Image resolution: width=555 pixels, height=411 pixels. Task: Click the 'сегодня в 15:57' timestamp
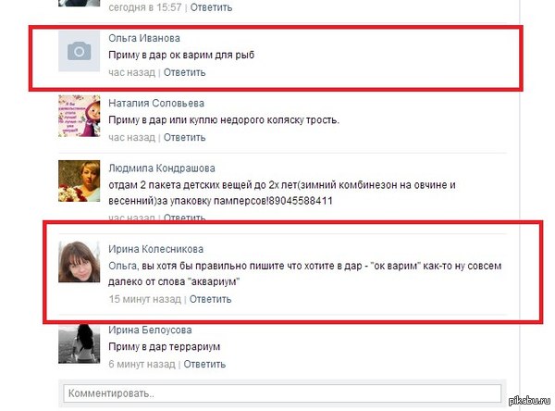click(145, 7)
